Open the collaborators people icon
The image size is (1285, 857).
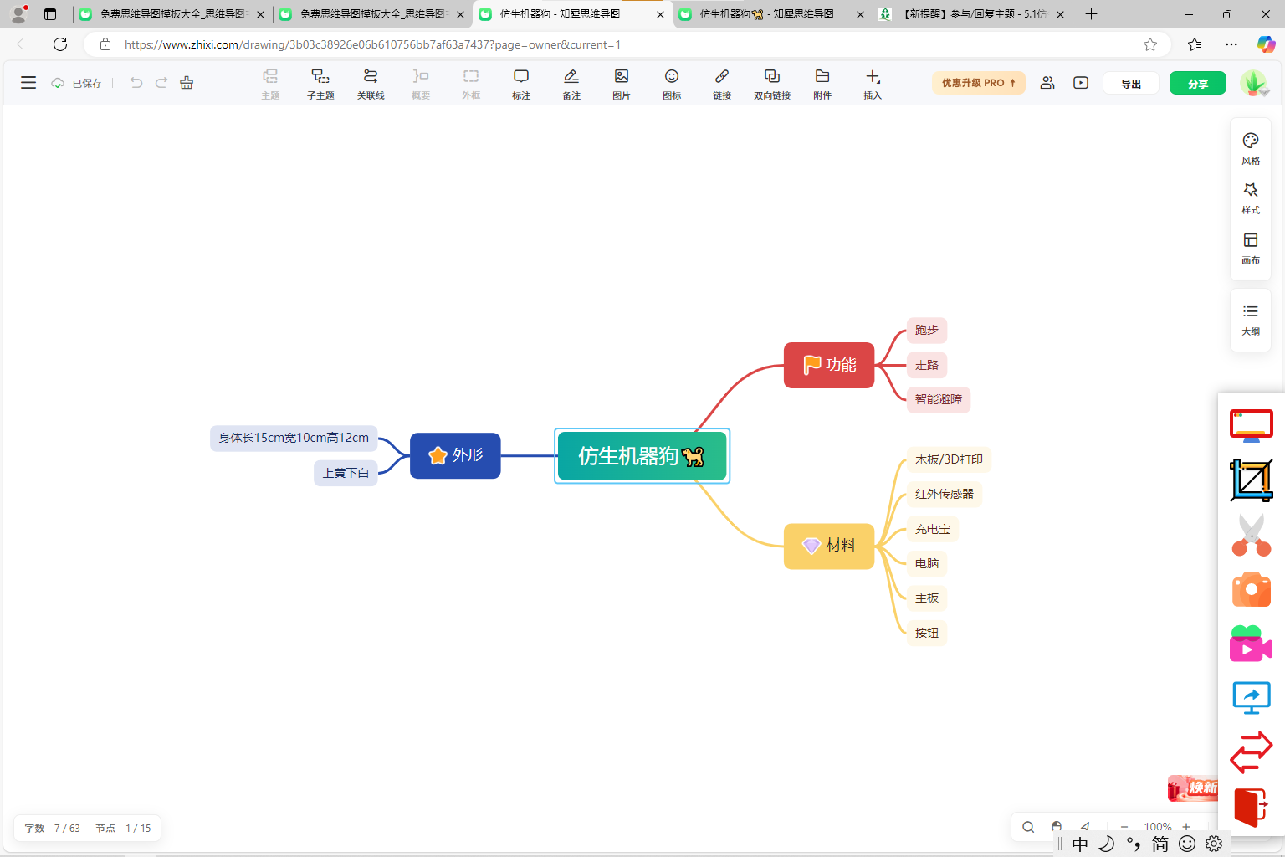[1047, 83]
